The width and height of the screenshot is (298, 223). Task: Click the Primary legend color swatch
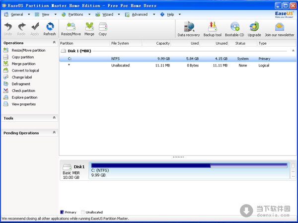pos(62,212)
